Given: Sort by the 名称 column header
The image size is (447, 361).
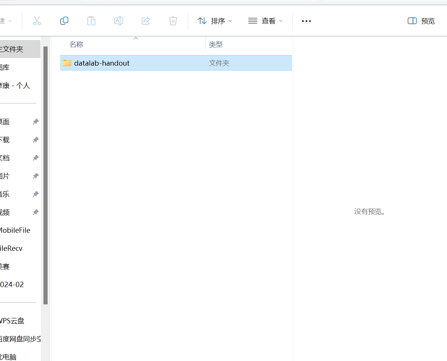Looking at the screenshot, I should click(x=76, y=45).
